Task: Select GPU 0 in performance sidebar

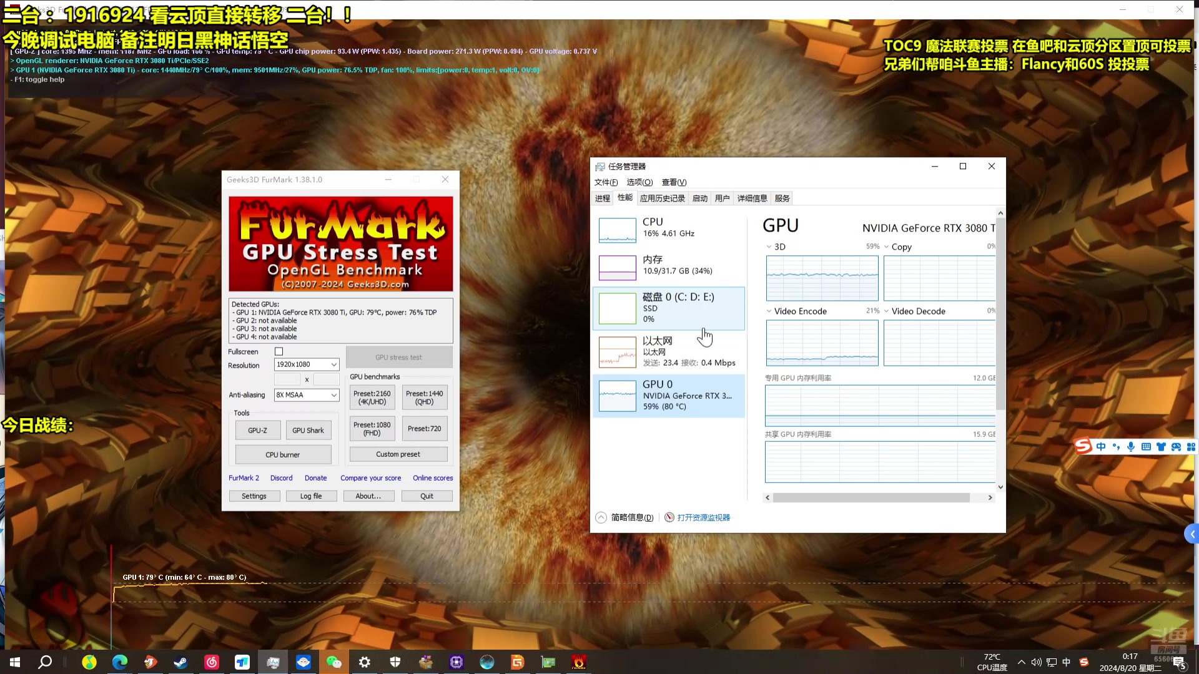Action: pos(669,396)
